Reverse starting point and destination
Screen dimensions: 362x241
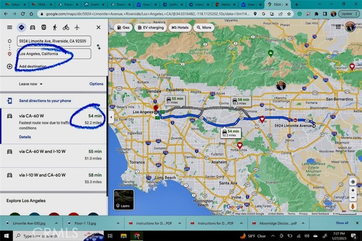100,47
